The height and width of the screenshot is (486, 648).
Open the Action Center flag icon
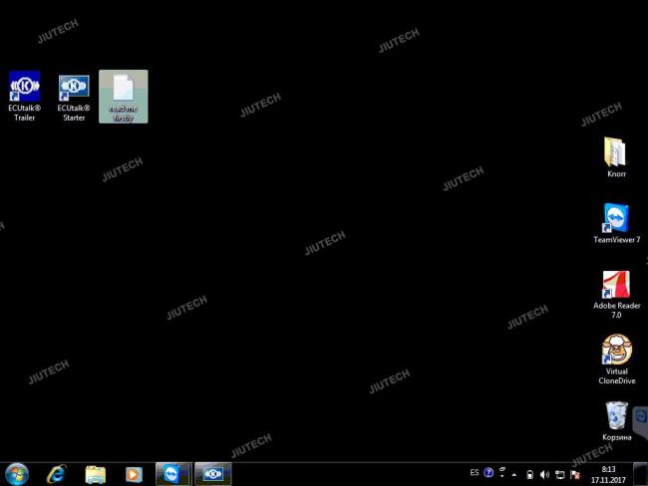(575, 475)
